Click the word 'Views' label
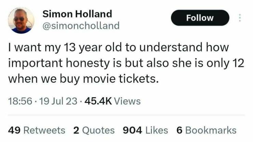253x142 pixels. click(127, 101)
